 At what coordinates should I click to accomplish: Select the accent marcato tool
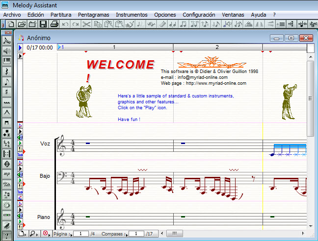[7, 113]
